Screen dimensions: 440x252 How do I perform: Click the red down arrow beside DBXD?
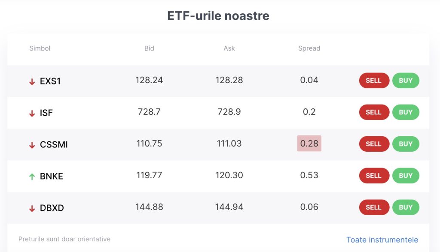coord(32,207)
